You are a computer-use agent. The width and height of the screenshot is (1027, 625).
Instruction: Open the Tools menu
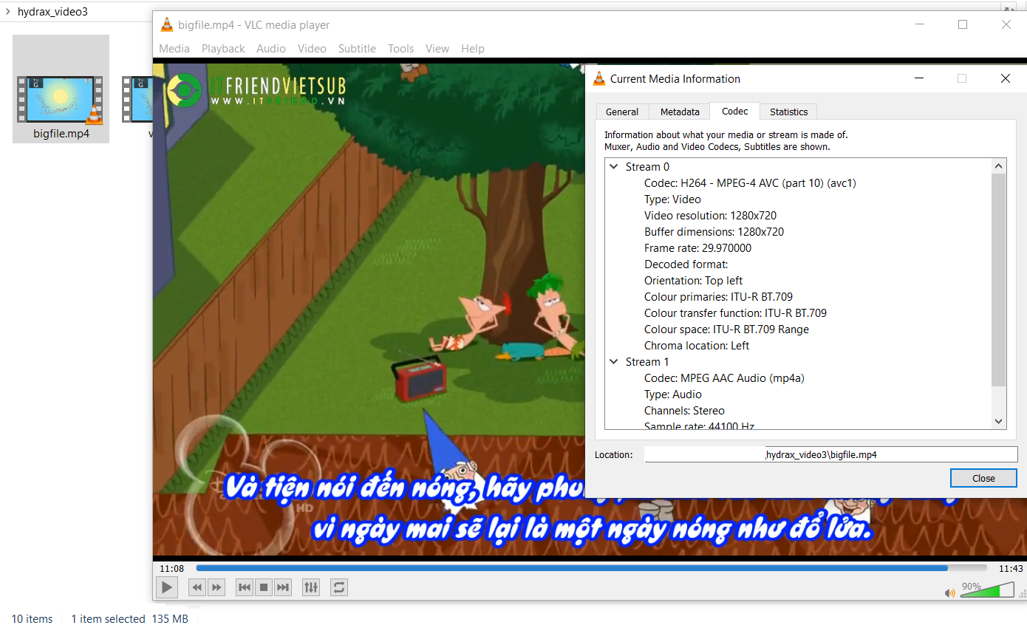400,49
